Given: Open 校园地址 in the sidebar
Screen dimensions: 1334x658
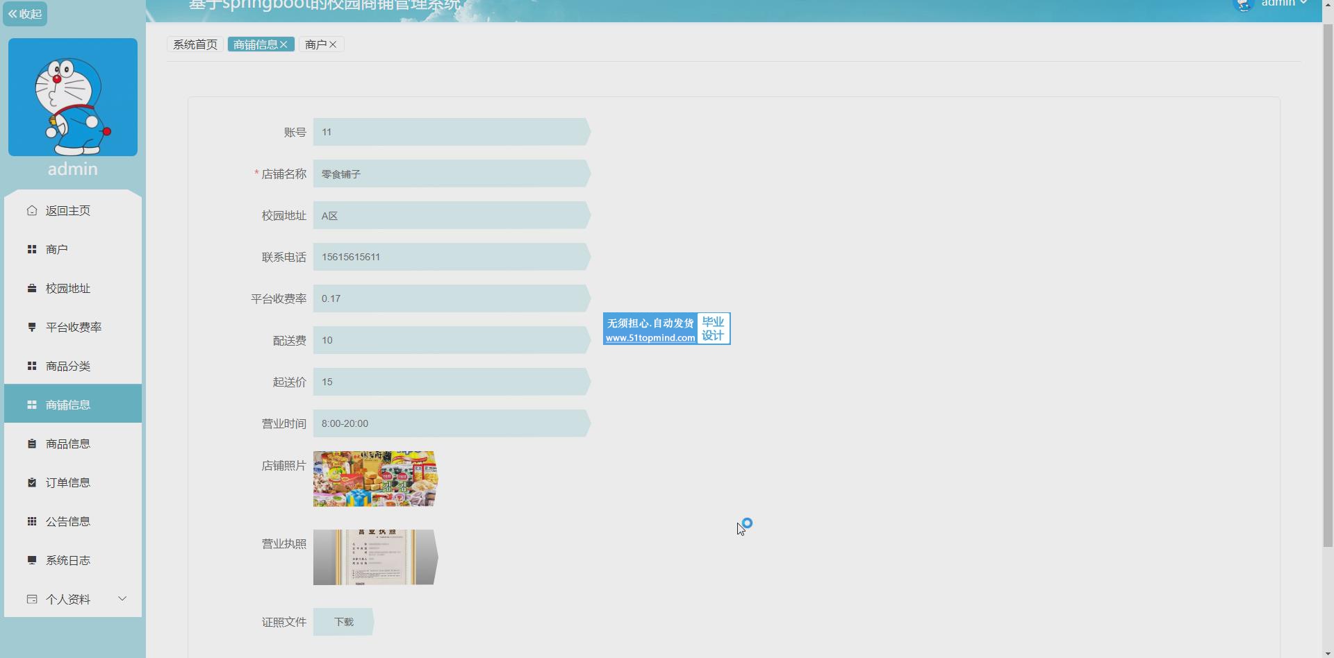Looking at the screenshot, I should (x=73, y=288).
